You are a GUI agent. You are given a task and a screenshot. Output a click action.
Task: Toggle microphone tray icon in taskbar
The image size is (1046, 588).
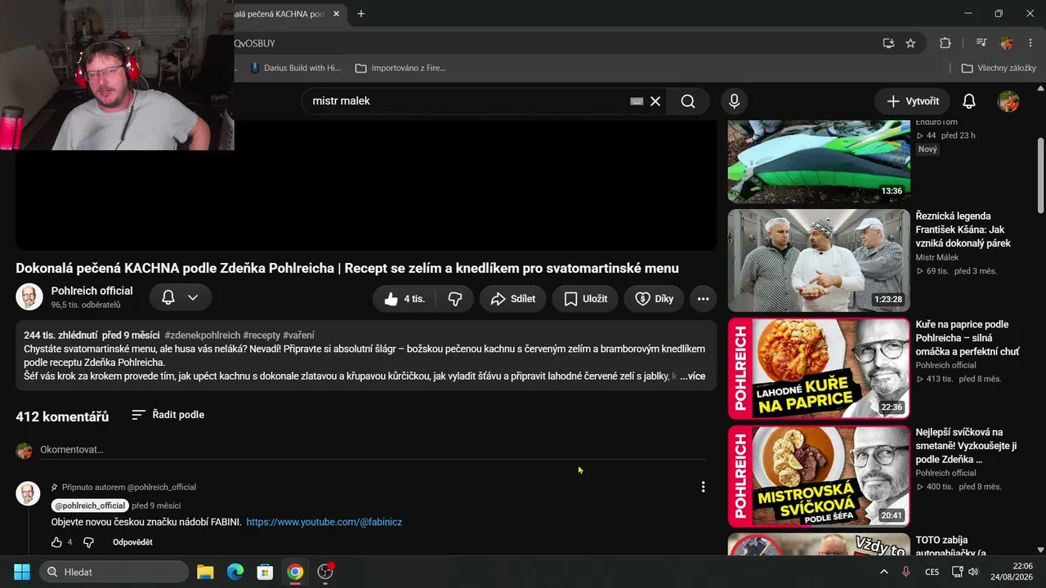[905, 572]
